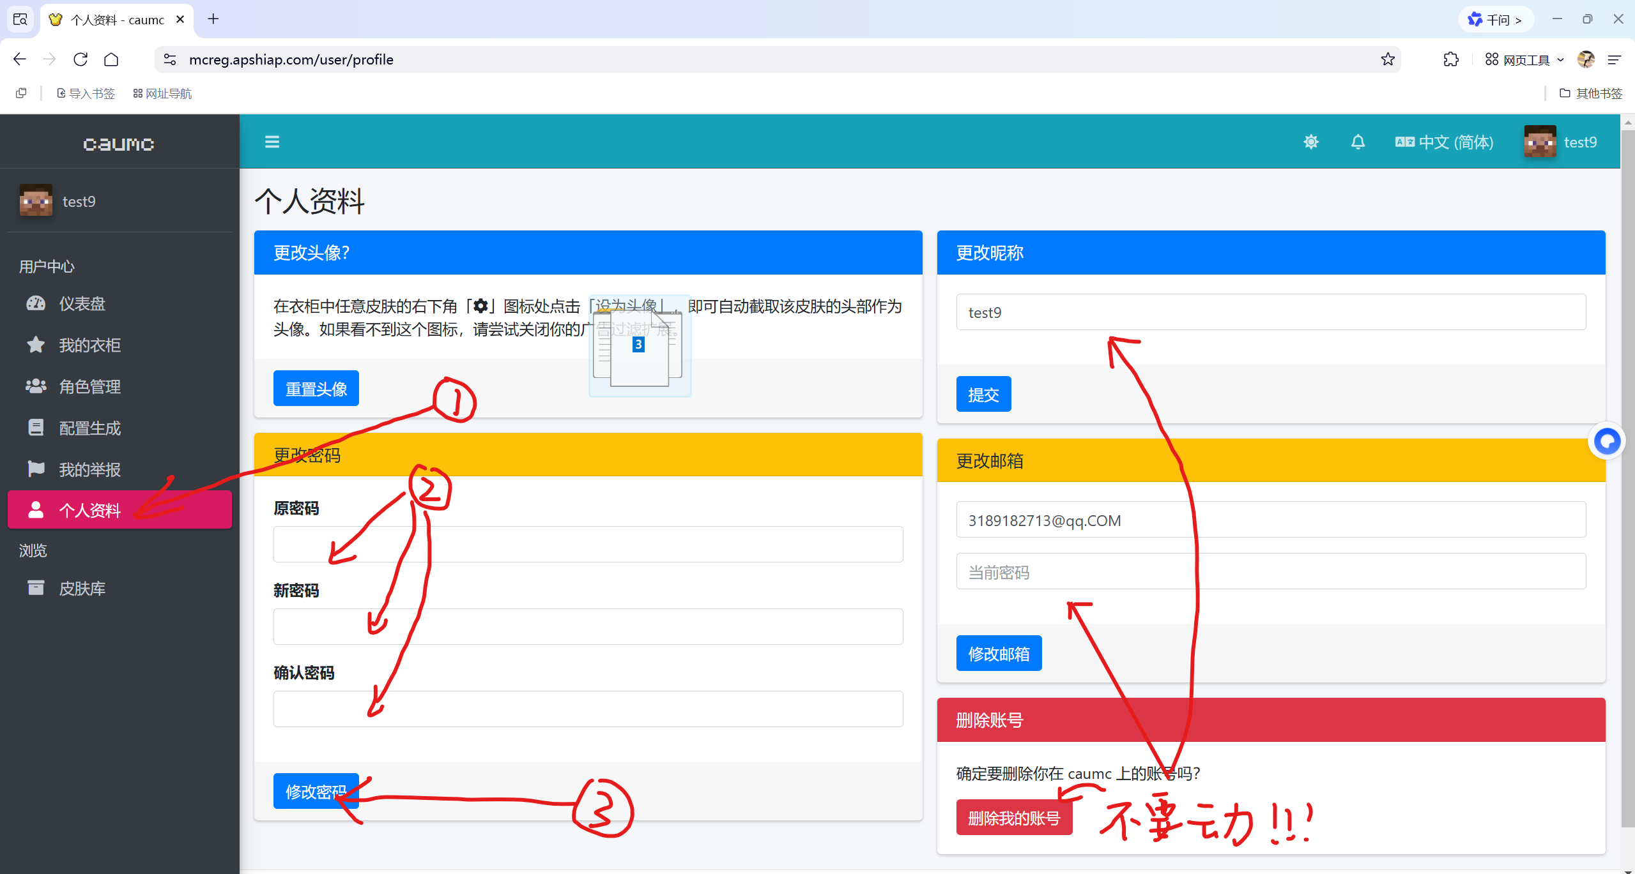This screenshot has height=874, width=1635.
Task: Open the 我的举报 page
Action: click(x=89, y=469)
